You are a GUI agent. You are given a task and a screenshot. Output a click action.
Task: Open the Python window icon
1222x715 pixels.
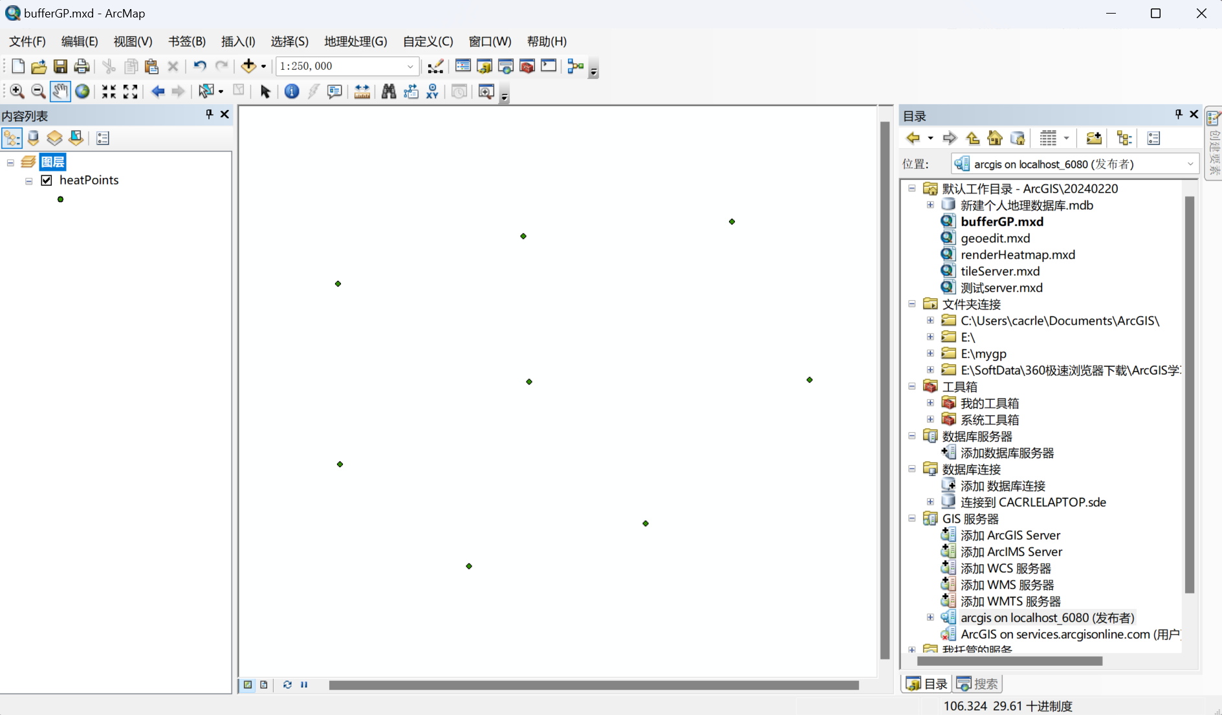pos(549,66)
